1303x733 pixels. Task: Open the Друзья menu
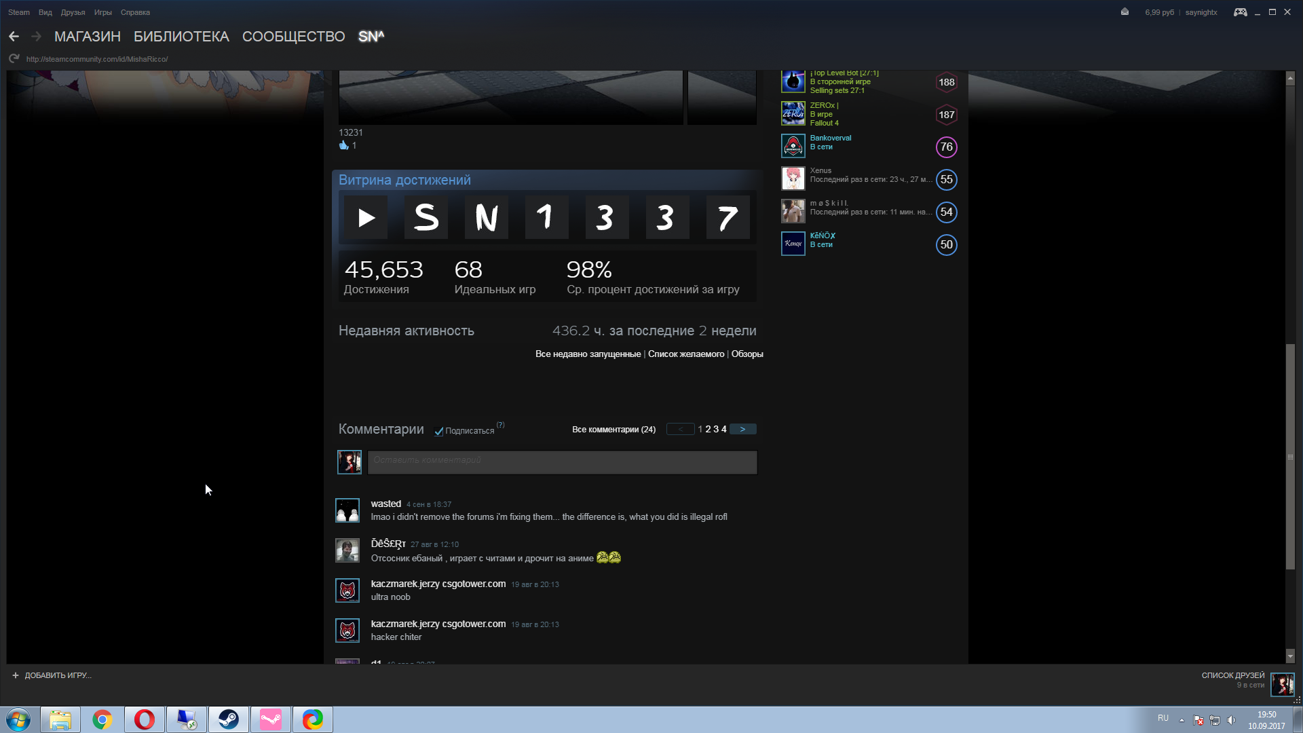click(73, 12)
